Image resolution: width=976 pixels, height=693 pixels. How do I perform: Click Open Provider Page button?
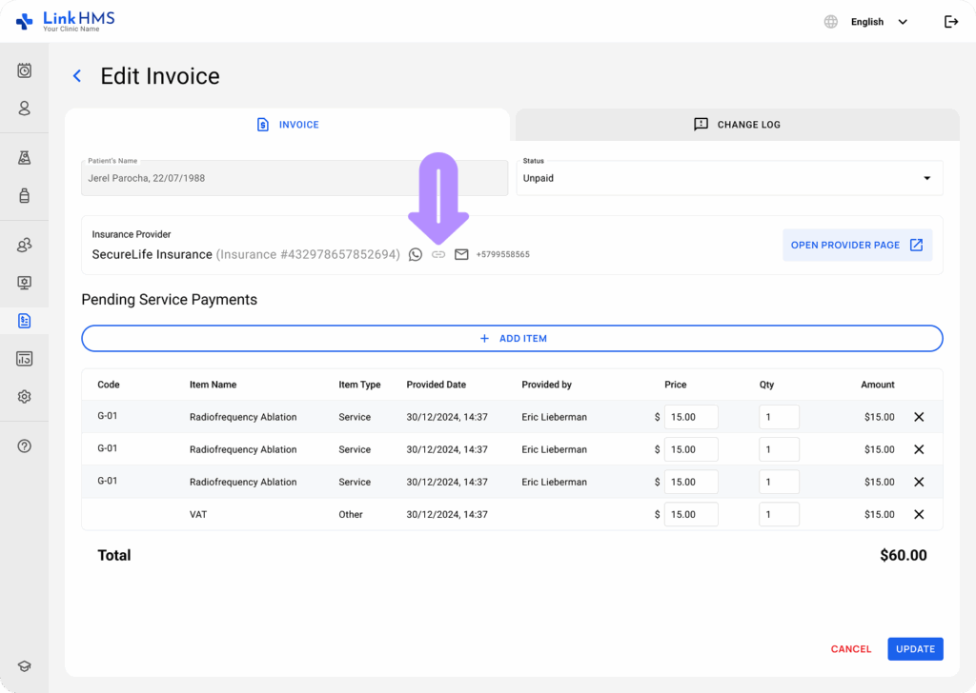pyautogui.click(x=856, y=245)
